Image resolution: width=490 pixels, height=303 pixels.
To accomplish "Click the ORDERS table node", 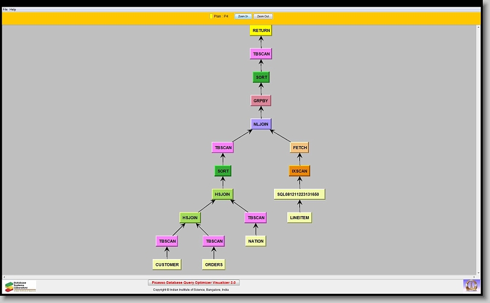I will pos(214,264).
